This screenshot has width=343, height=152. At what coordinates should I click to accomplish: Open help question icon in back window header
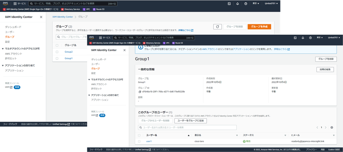[x=245, y=4]
